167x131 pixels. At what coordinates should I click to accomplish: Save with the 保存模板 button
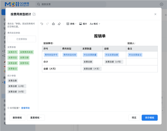click(149, 118)
